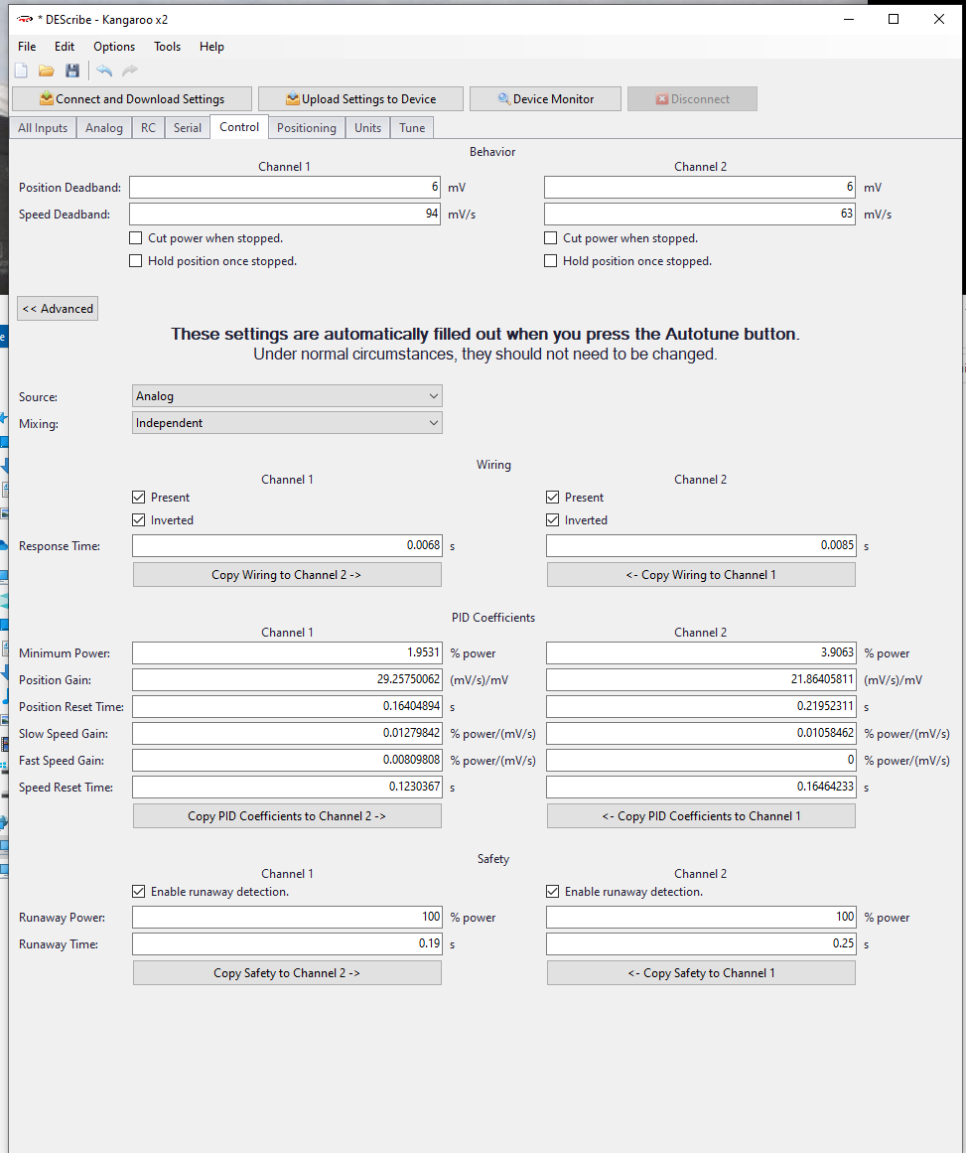This screenshot has height=1153, width=966.
Task: Open the File menu
Action: tap(27, 47)
